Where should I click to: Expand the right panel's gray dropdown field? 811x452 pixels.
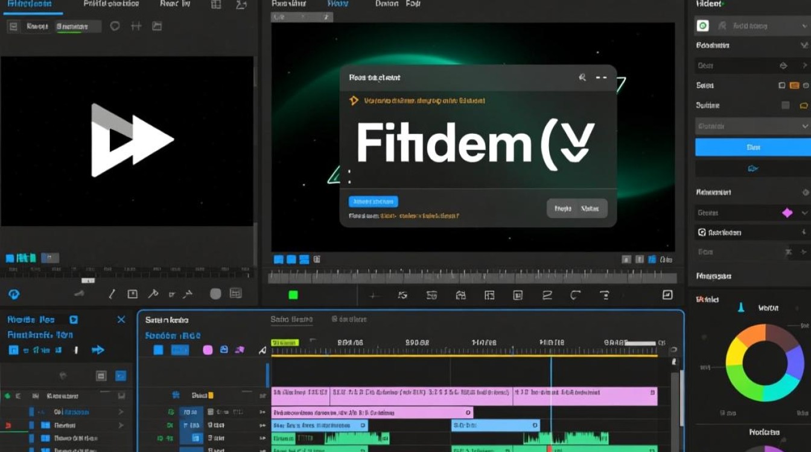pyautogui.click(x=753, y=126)
